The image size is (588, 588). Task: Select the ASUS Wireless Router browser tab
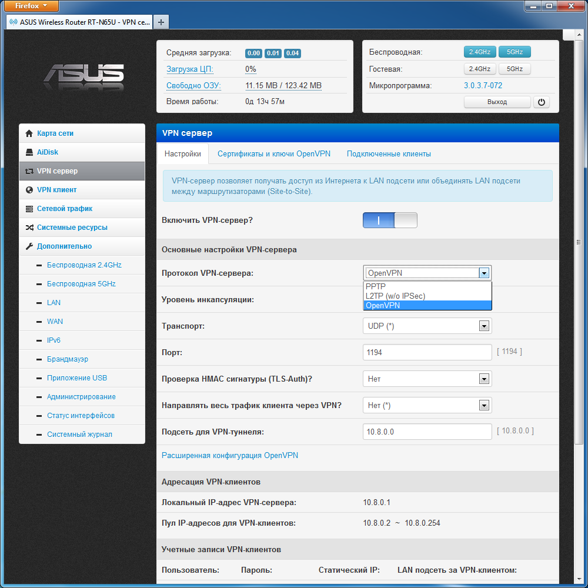[79, 22]
